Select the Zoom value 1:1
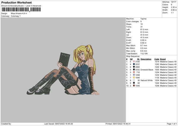Viewport: 178px width, 126px height. click(x=172, y=12)
